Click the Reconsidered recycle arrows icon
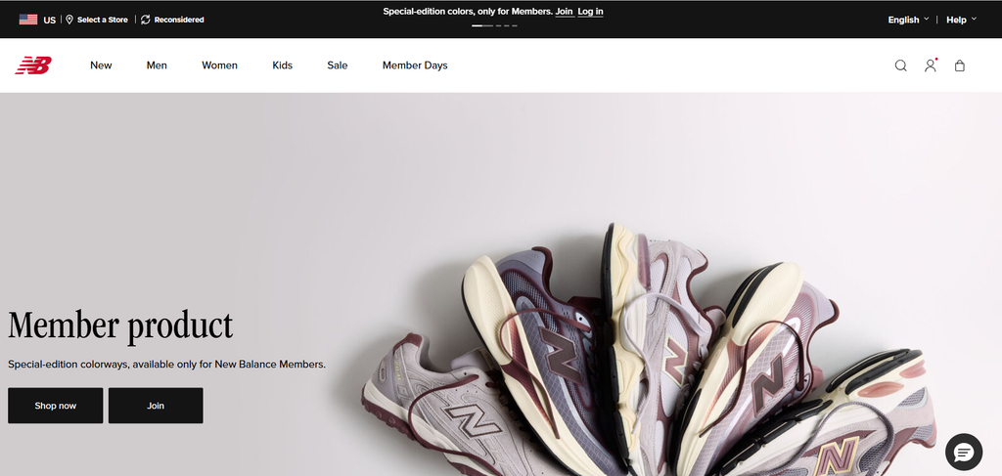Viewport: 1002px width, 476px height. [146, 20]
